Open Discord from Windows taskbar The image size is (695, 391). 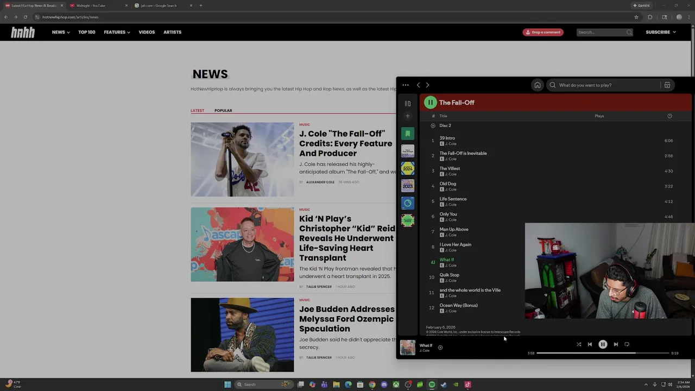click(x=384, y=384)
